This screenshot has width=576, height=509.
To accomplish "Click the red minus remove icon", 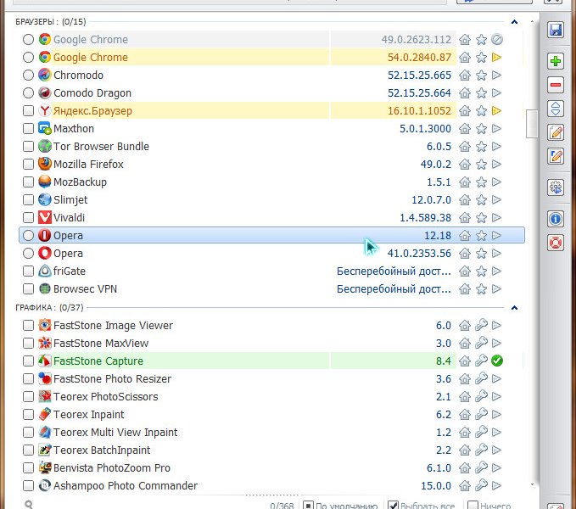I will pos(556,85).
